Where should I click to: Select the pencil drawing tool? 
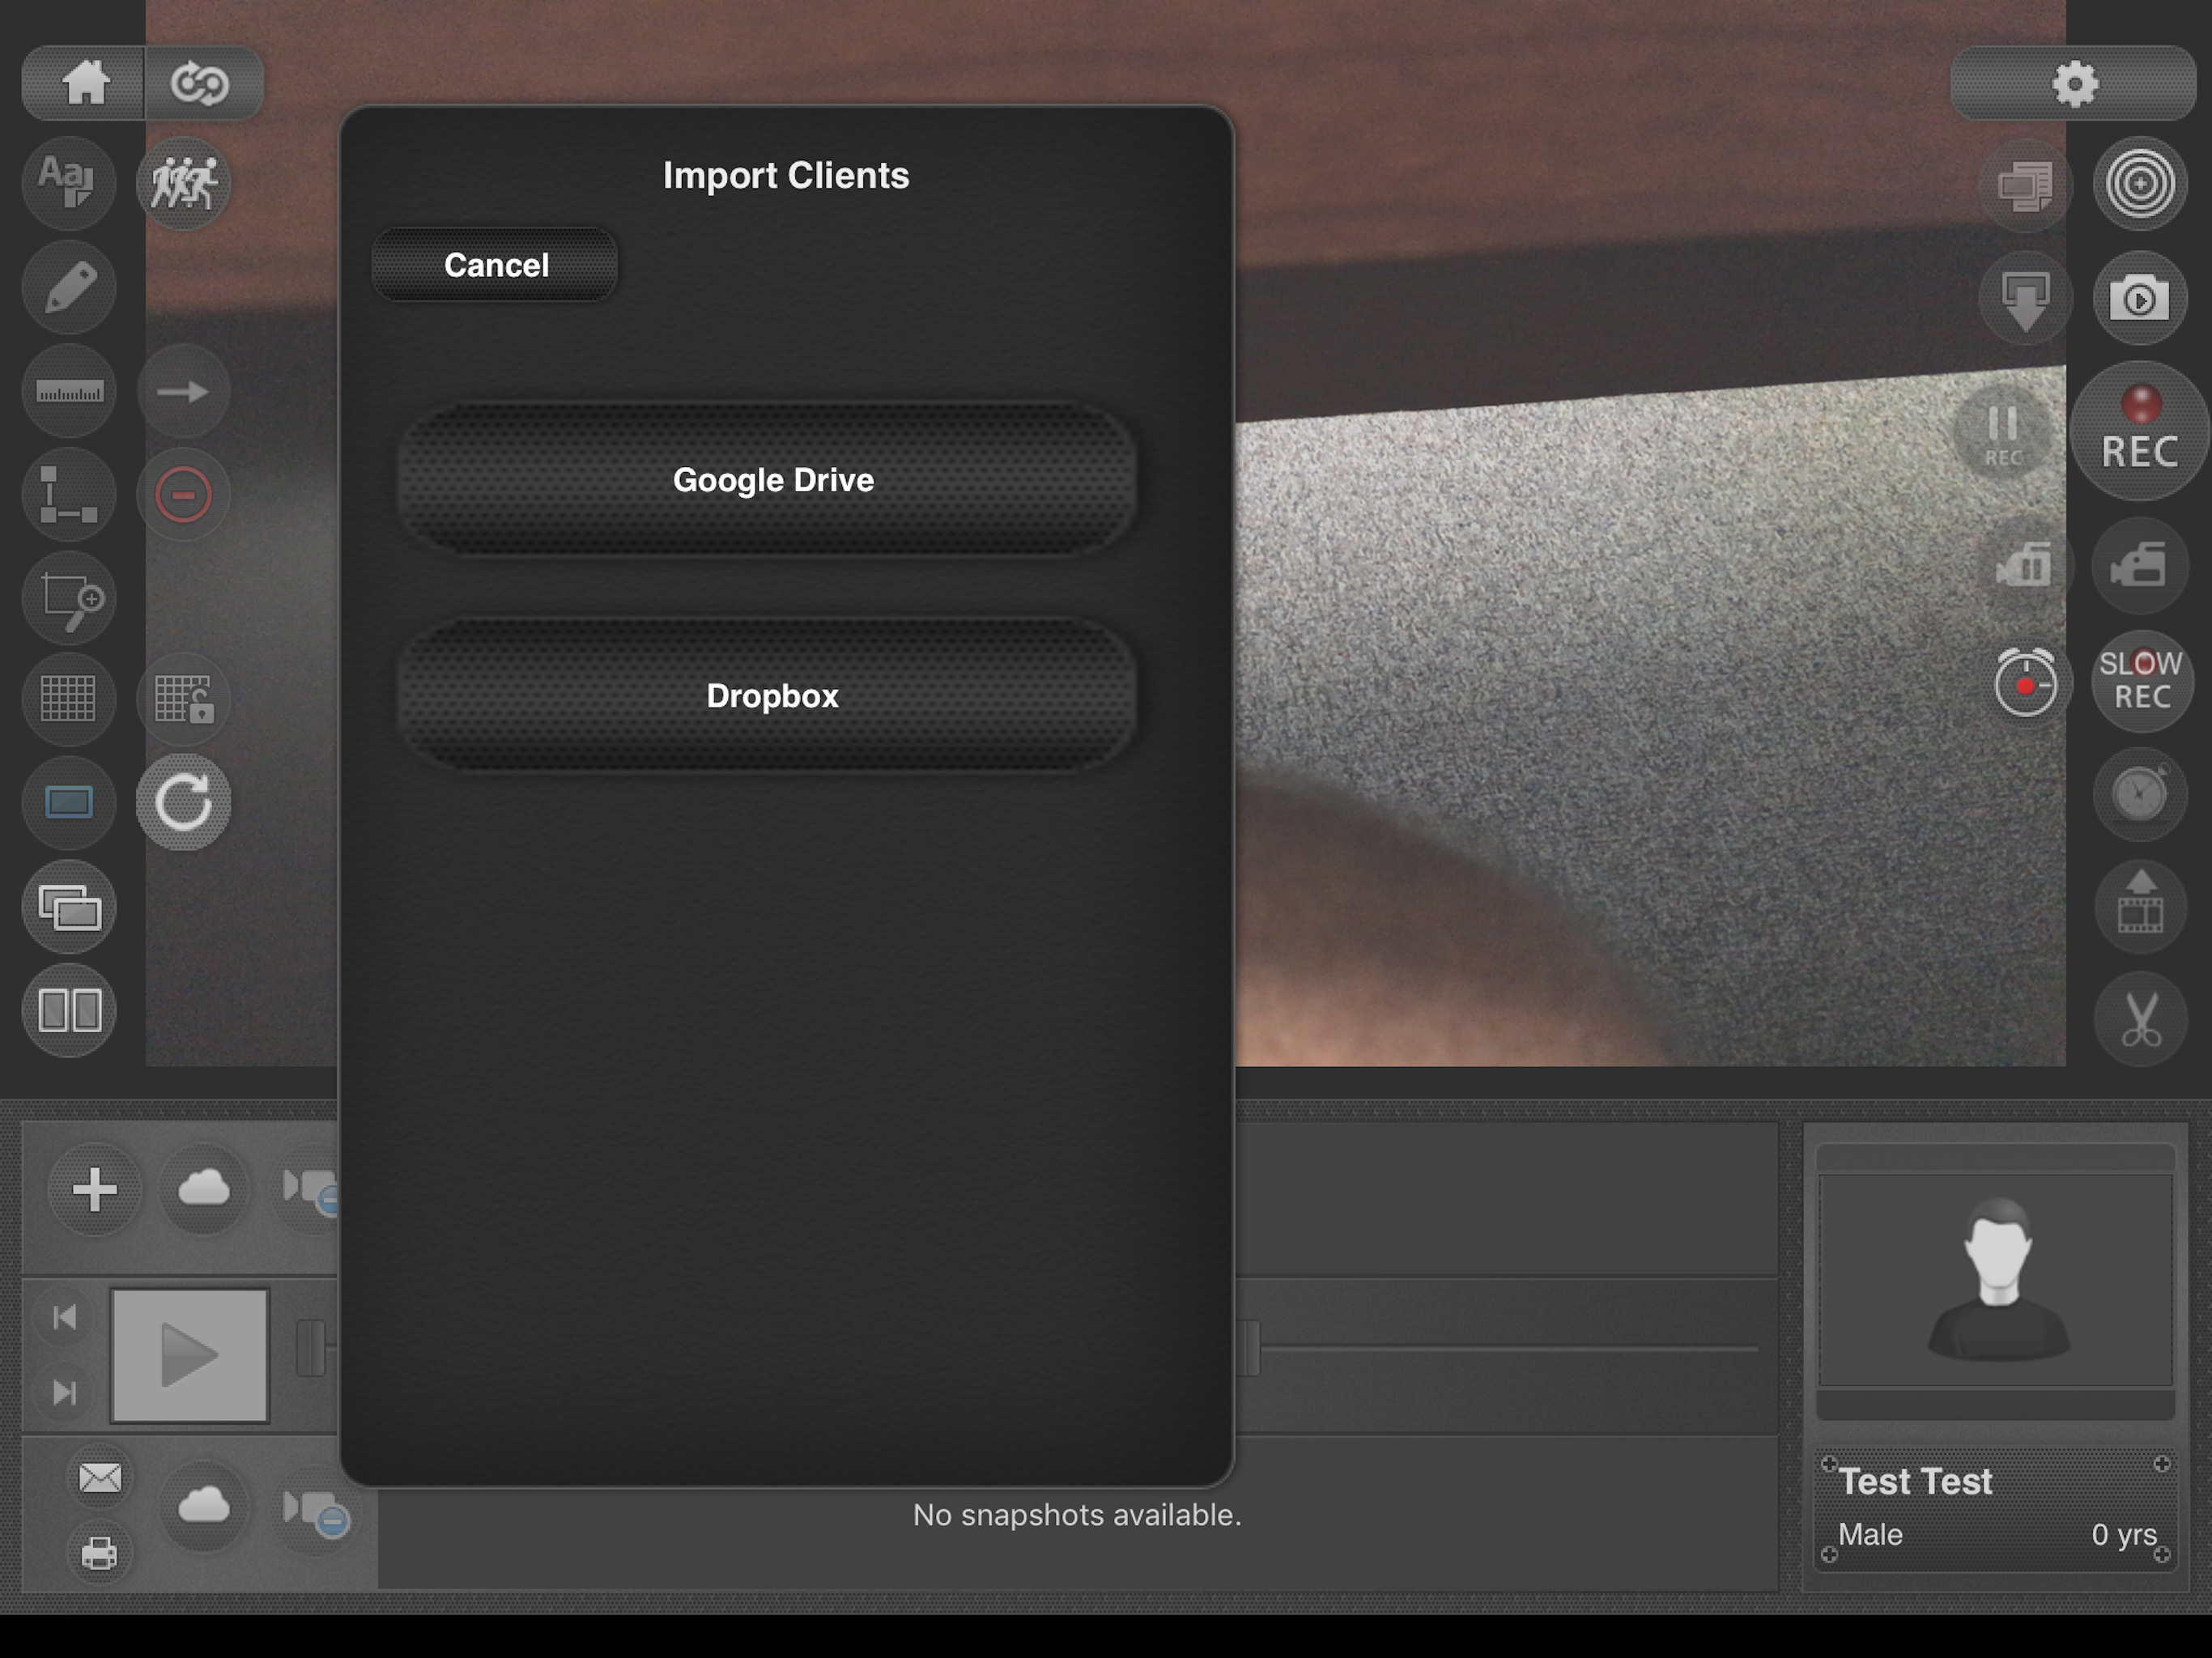(x=68, y=287)
